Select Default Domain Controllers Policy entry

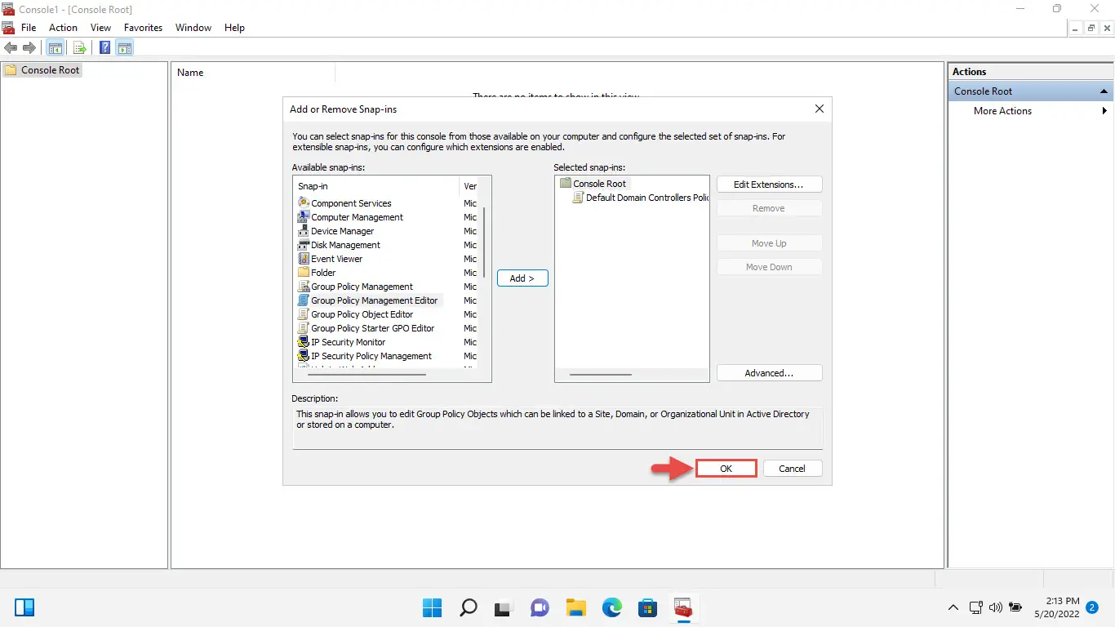pos(646,198)
